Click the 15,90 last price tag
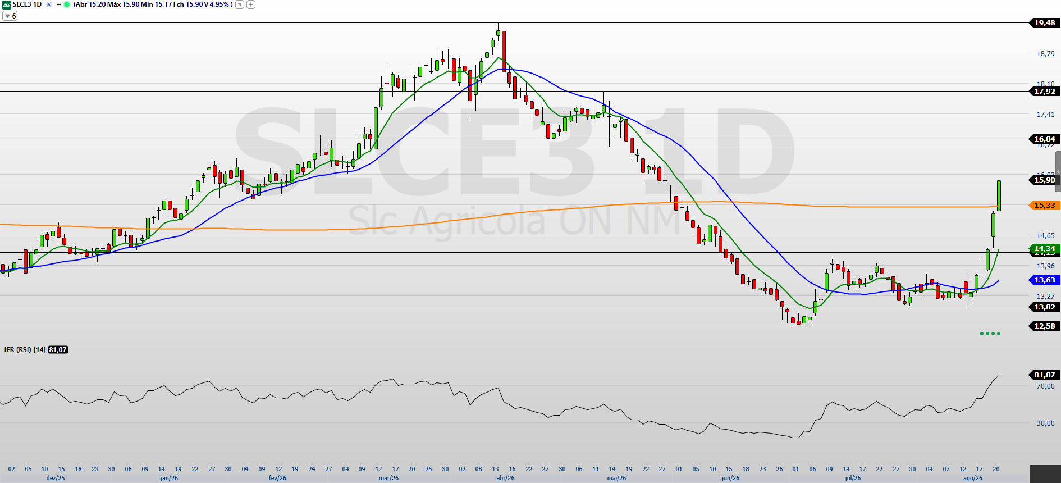The width and height of the screenshot is (1061, 483). coord(1044,180)
